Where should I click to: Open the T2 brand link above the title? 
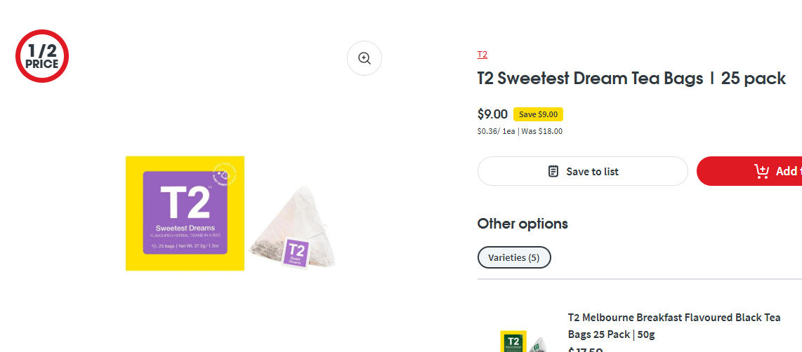coord(482,55)
